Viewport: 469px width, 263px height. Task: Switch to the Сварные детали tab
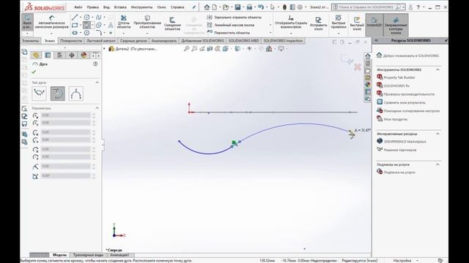(x=133, y=41)
